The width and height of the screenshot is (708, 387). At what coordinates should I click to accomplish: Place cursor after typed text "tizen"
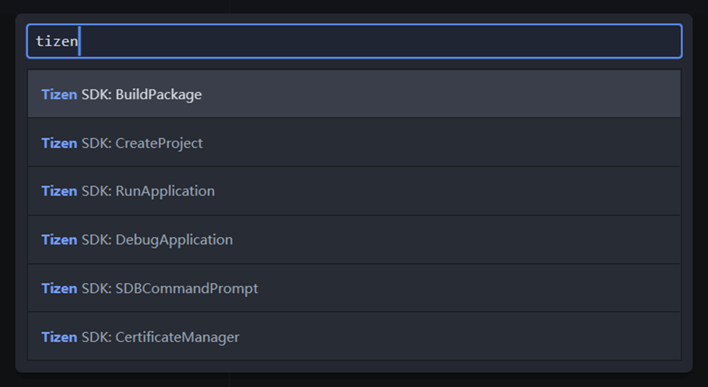point(79,41)
